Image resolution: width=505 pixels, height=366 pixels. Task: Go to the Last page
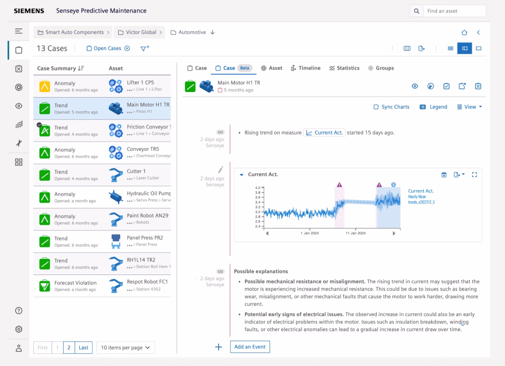coord(83,348)
